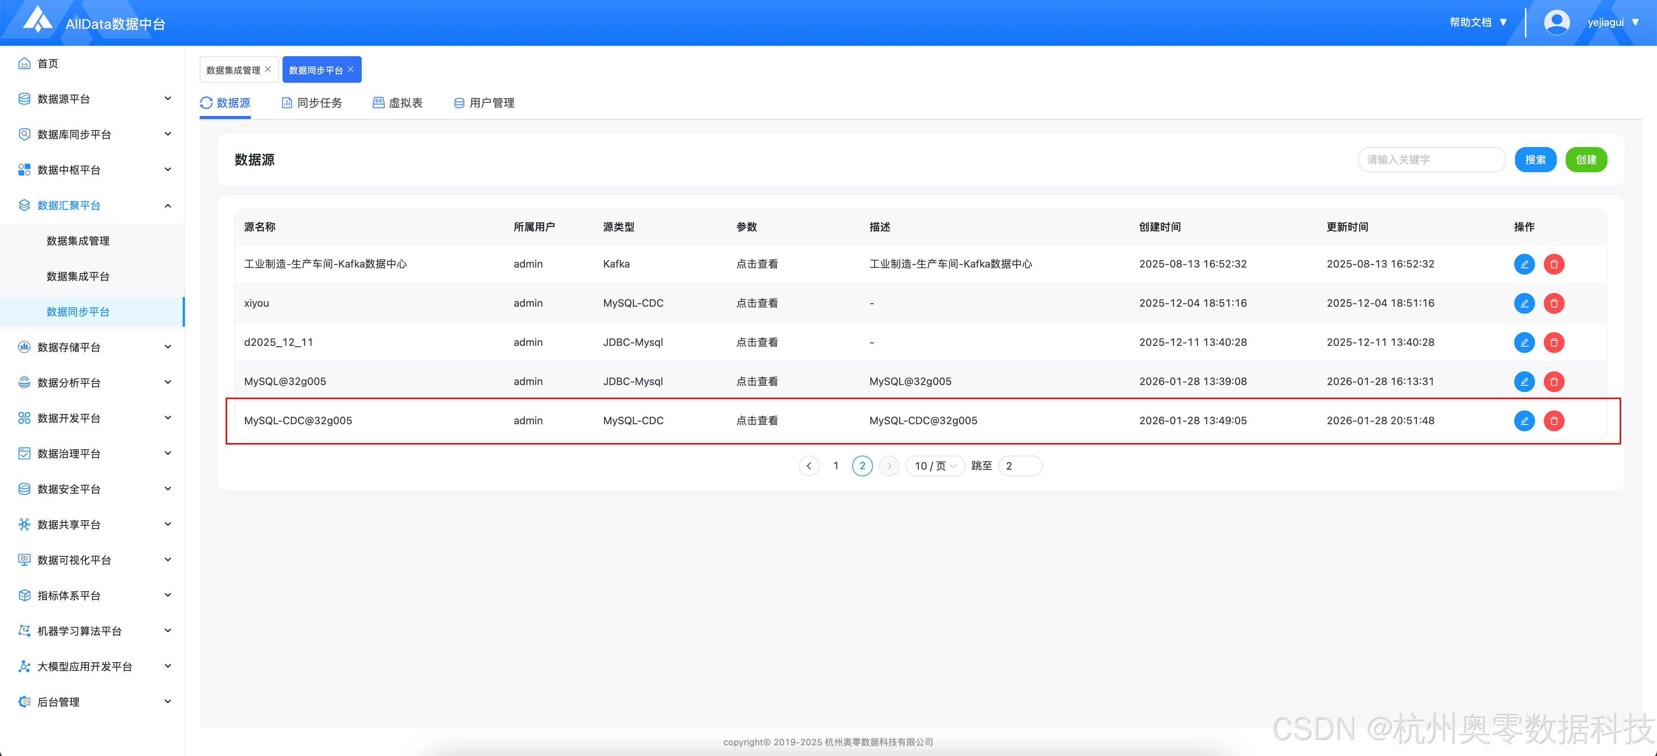Click edit icon for Kafka数据中心 row
This screenshot has height=756, width=1657.
[x=1524, y=263]
